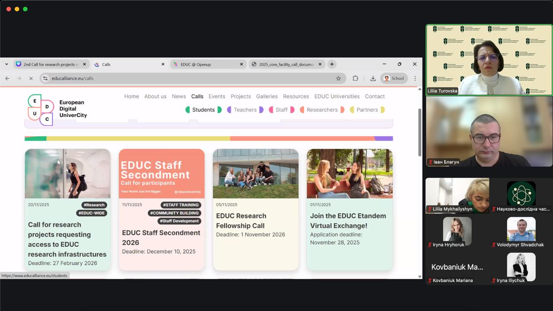The image size is (553, 311).
Task: Open a new browser tab
Action: [x=332, y=64]
